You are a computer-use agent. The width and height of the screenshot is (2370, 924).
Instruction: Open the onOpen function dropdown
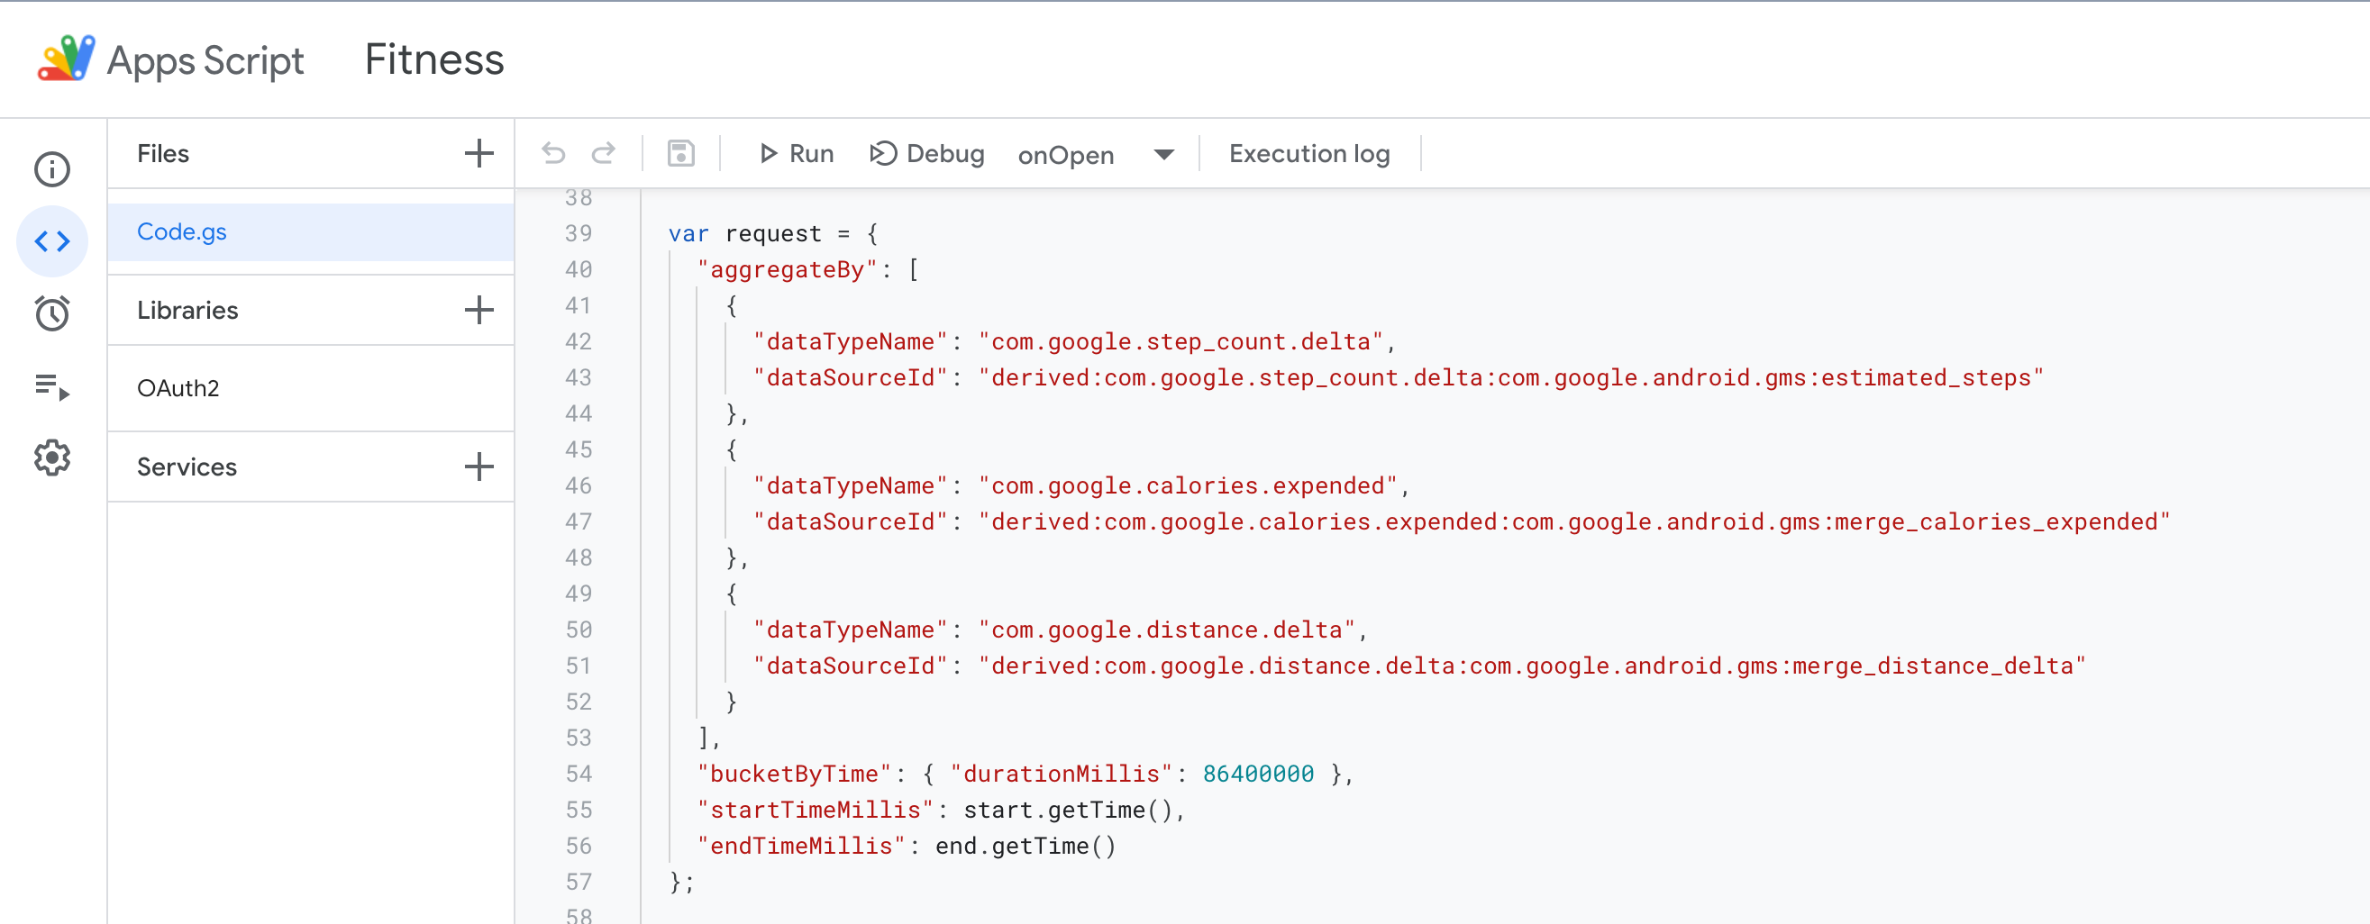1096,155
